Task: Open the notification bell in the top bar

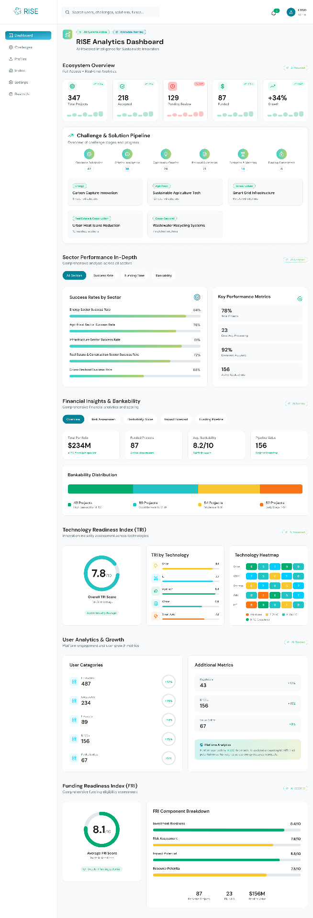Action: 274,12
